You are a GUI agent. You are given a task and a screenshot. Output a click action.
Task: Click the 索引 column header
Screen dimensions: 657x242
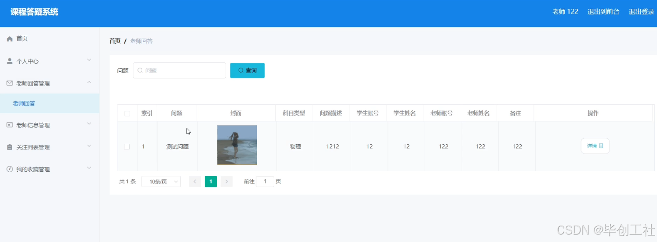(x=147, y=114)
